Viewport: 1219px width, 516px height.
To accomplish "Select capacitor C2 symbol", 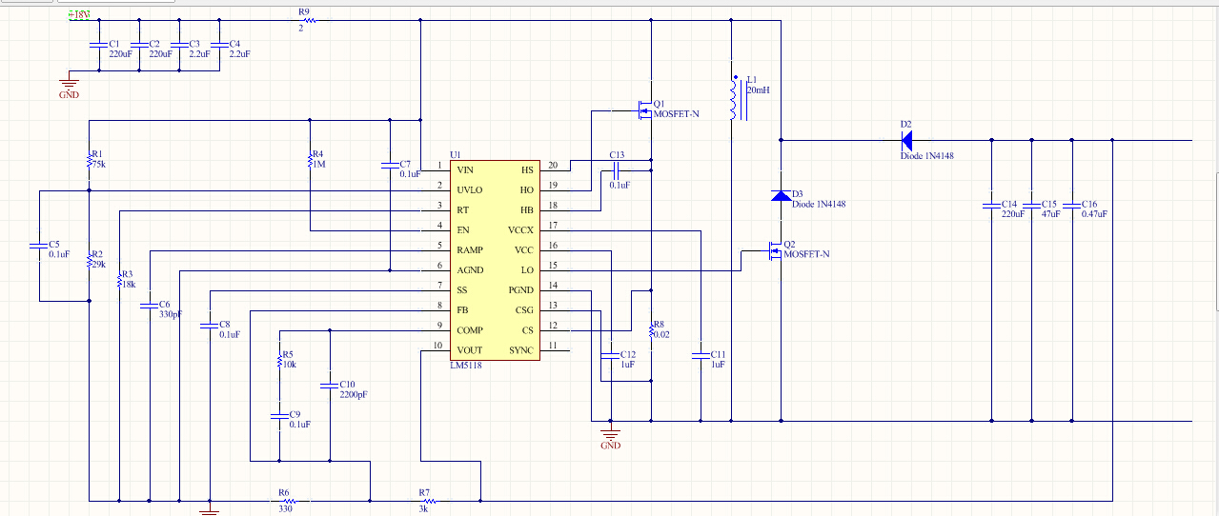I will pos(137,45).
